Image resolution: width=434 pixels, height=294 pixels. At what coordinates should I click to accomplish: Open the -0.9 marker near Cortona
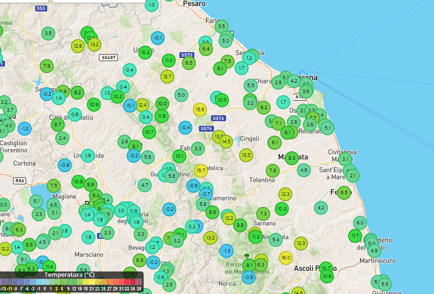tap(65, 165)
